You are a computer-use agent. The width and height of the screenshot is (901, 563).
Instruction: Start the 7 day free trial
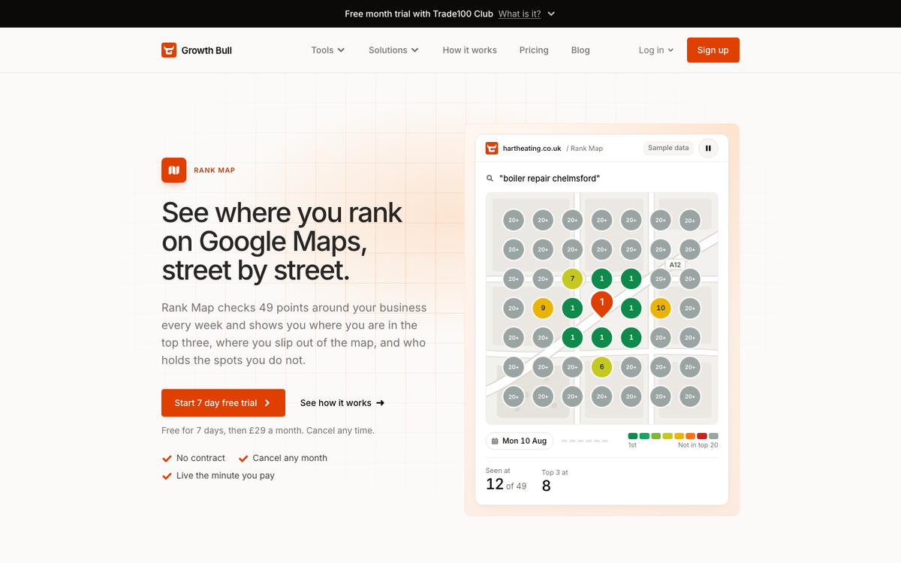click(x=223, y=403)
